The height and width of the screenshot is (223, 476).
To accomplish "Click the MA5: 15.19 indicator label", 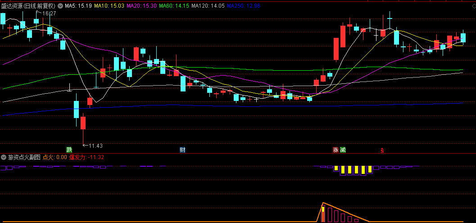I will point(78,6).
